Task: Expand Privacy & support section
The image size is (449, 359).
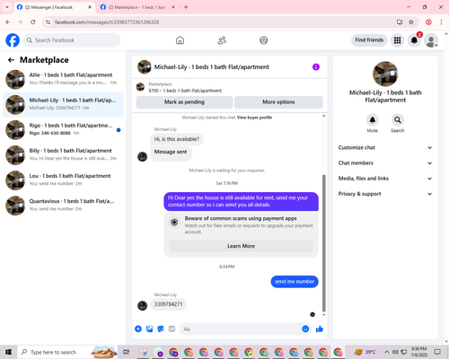Action: pyautogui.click(x=385, y=194)
